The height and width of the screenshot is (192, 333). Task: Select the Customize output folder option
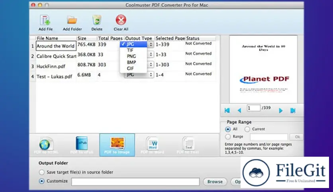coord(41,181)
